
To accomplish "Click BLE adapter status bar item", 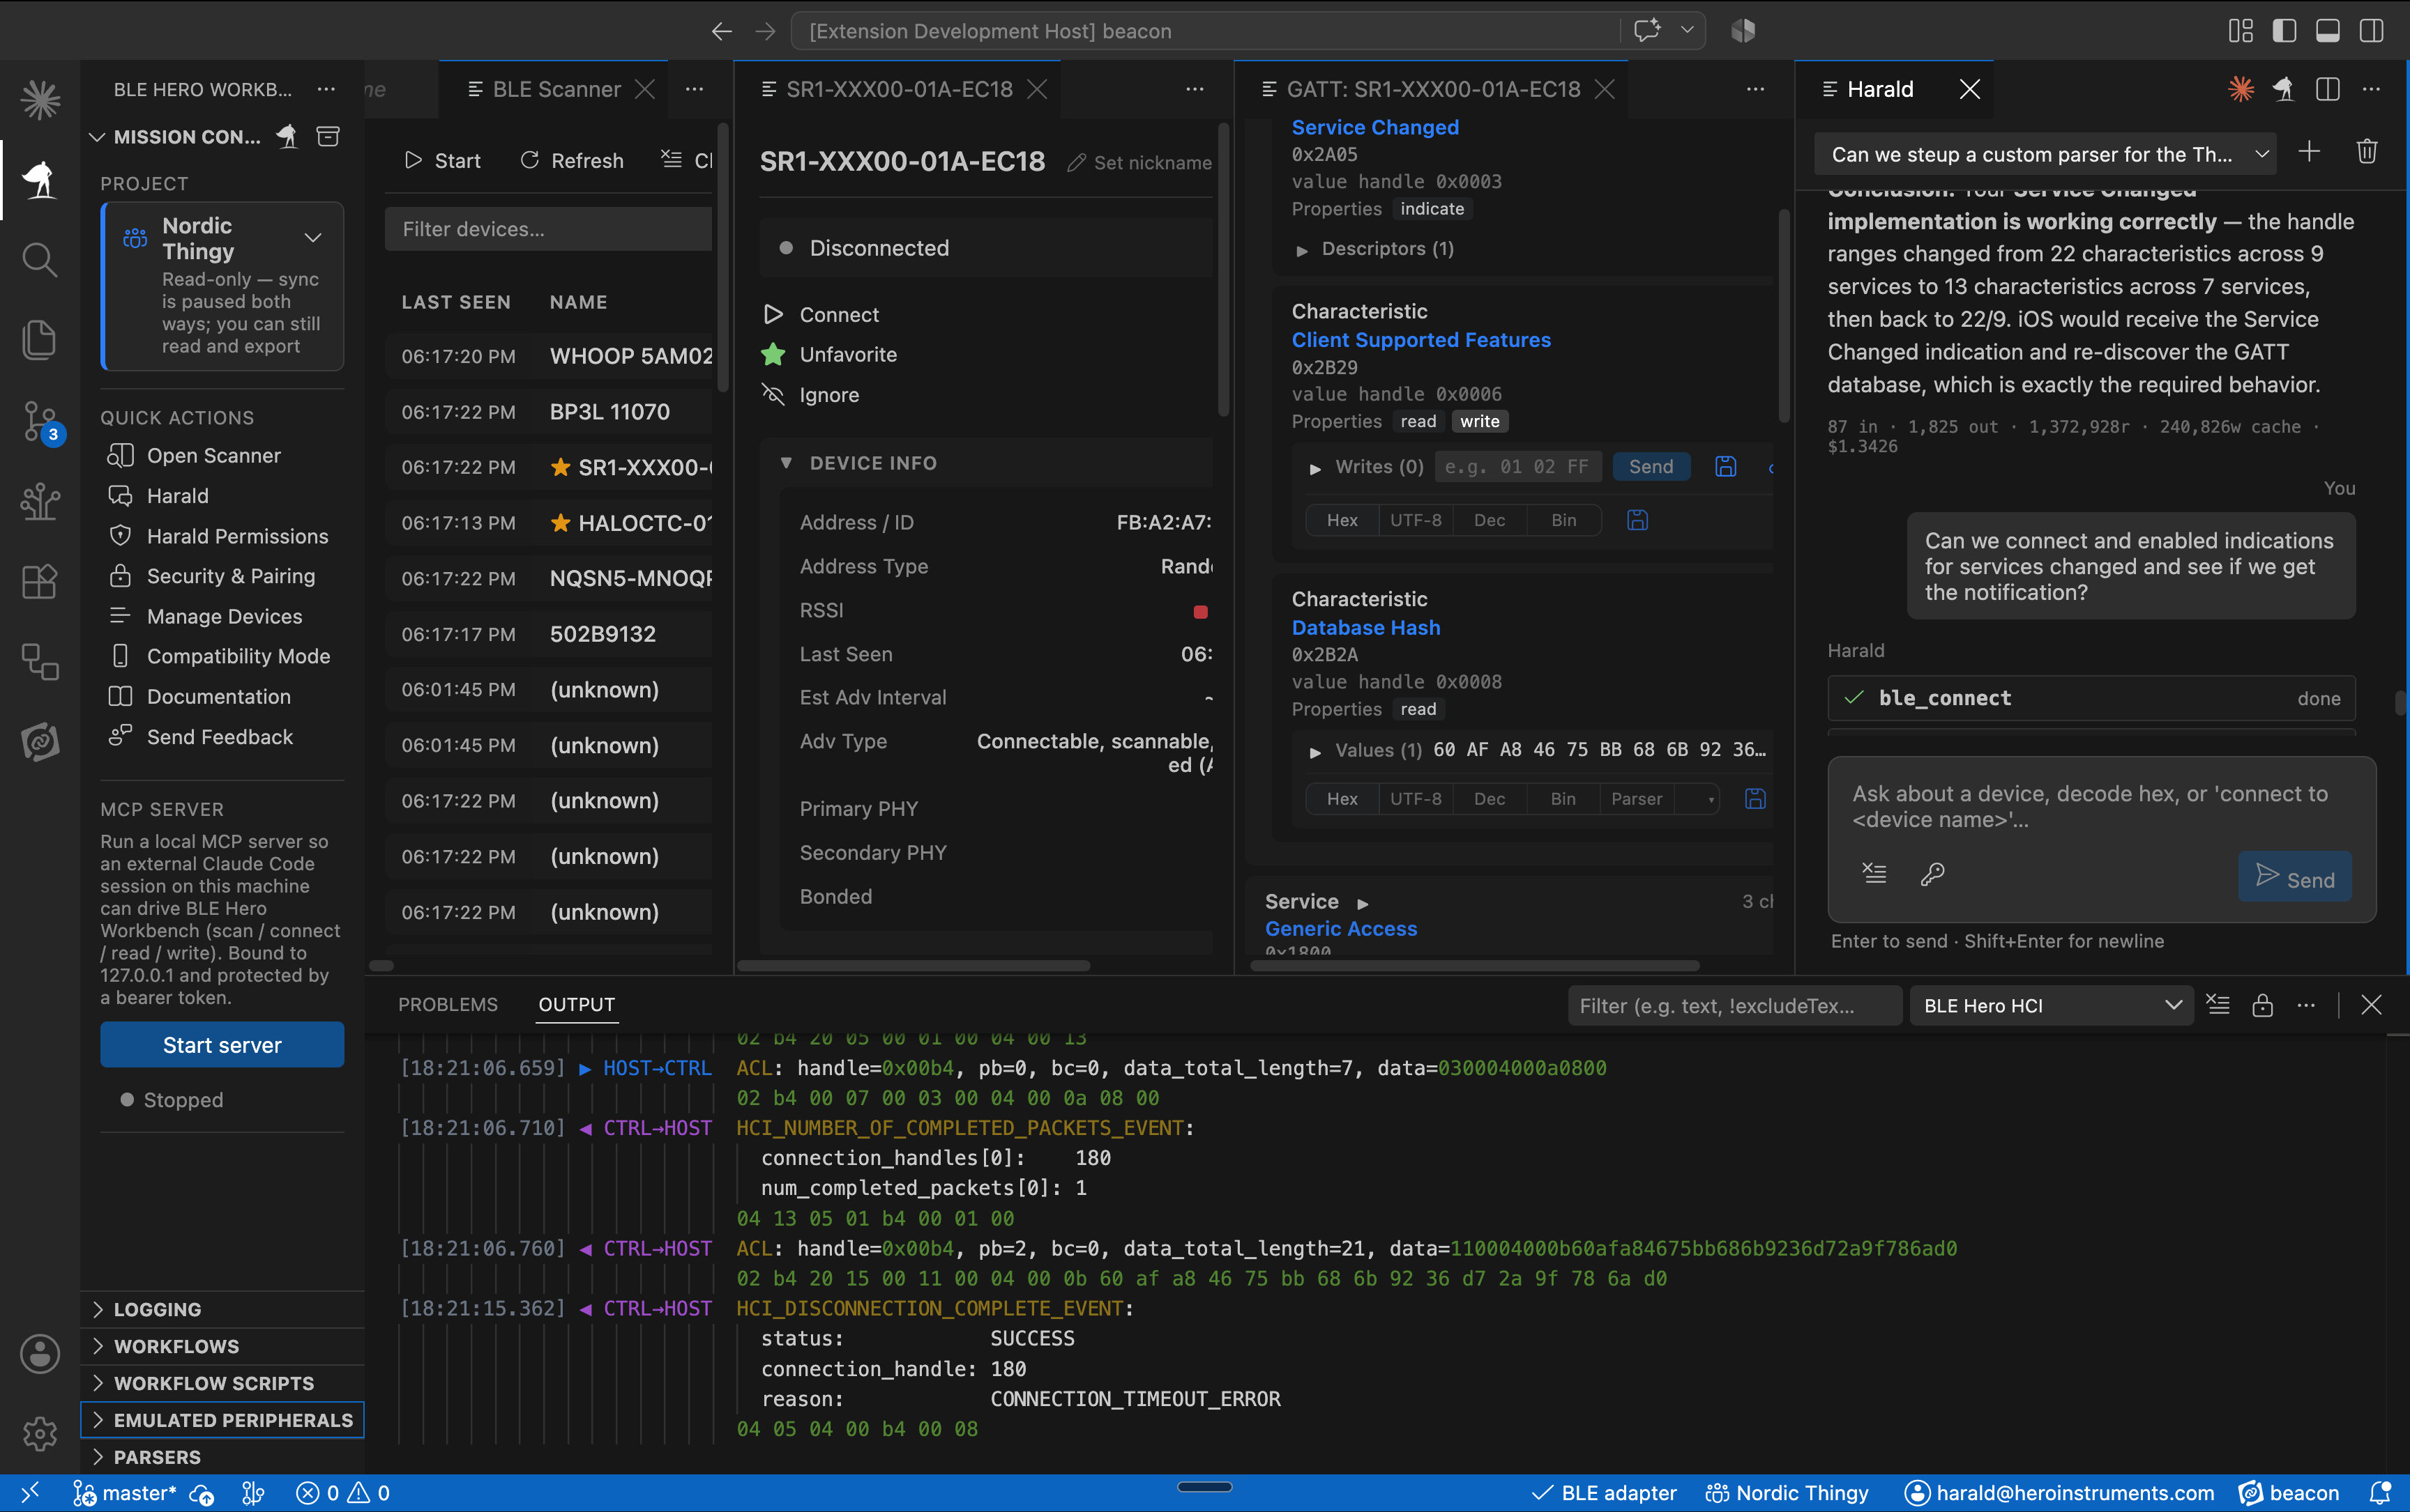I will (1605, 1493).
